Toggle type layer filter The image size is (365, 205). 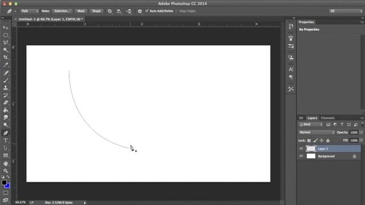tap(342, 125)
